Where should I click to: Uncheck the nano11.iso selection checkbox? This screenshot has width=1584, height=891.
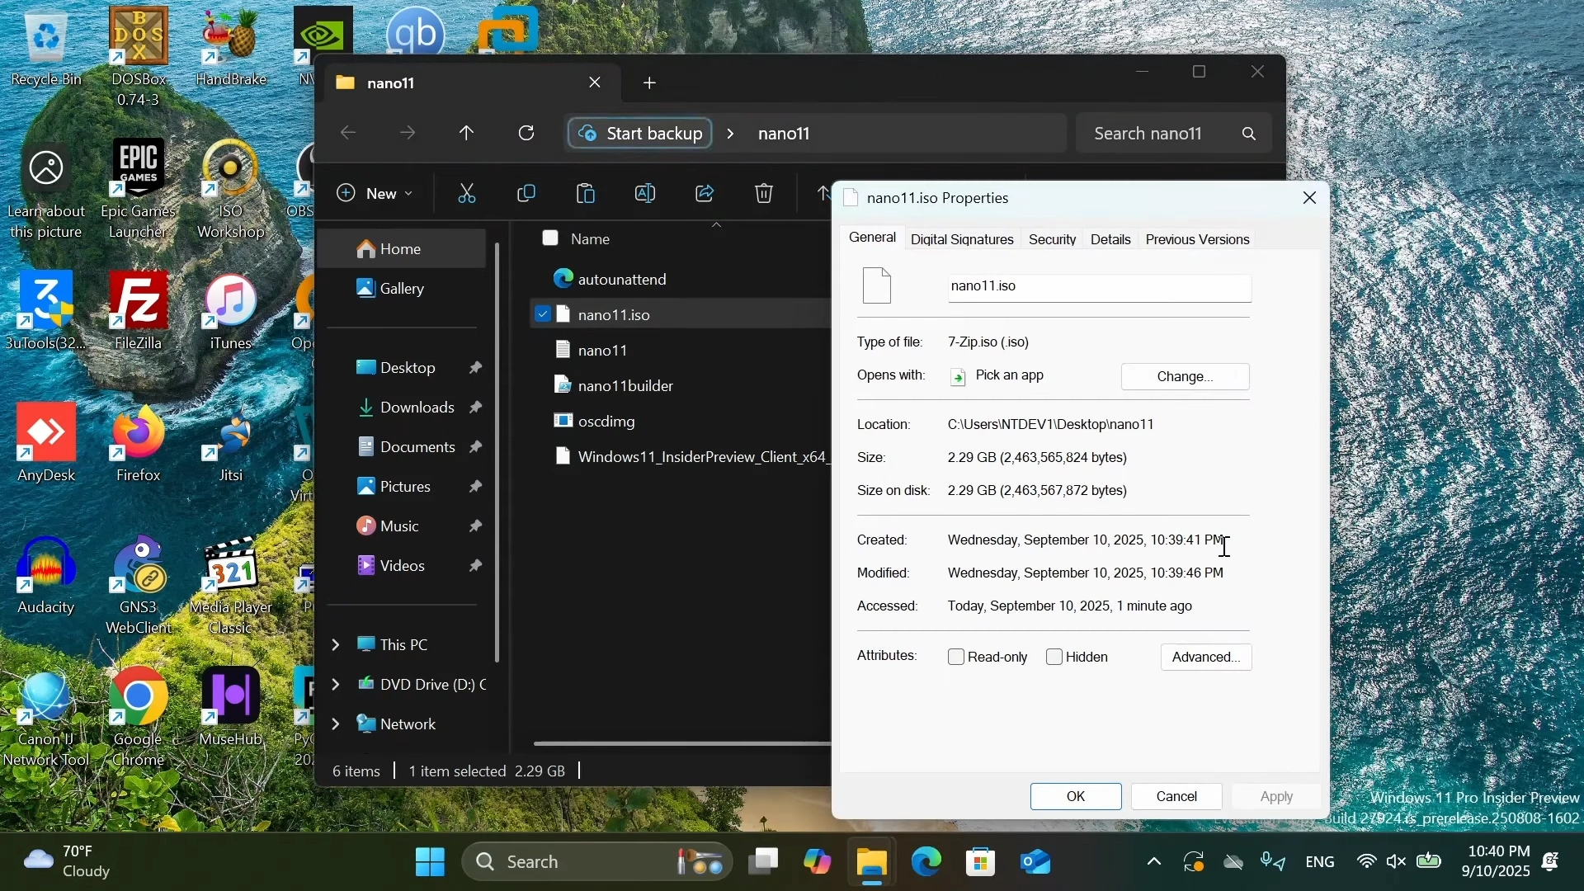(543, 315)
